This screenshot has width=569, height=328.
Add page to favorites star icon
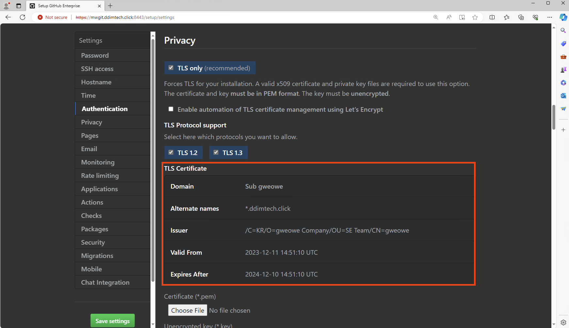click(x=475, y=17)
